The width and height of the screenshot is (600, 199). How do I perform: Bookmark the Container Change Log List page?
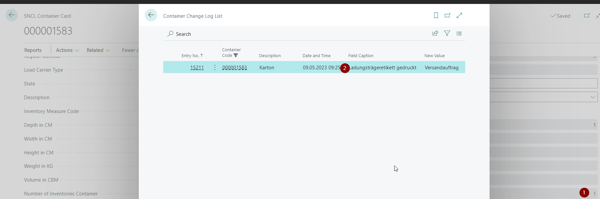coord(436,15)
